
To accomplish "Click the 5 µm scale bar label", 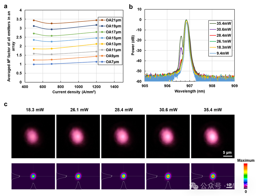I will pyautogui.click(x=227, y=153).
